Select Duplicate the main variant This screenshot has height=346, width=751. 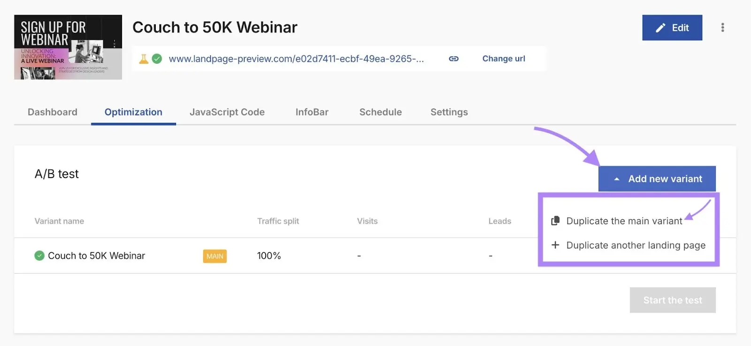point(624,221)
